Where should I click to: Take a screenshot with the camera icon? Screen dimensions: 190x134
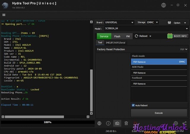tap(117, 123)
